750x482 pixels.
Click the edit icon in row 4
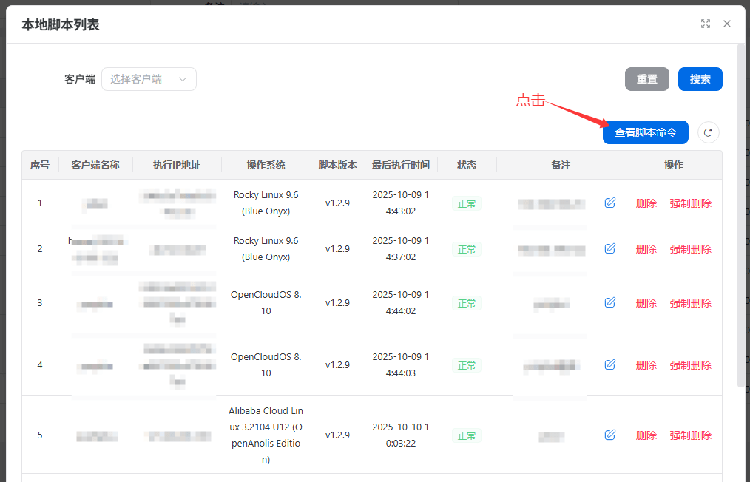coord(610,364)
